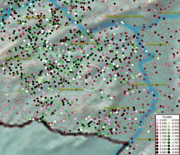Click the dark green -3.690 legend dot
Image resolution: width=180 pixels, height=155 pixels.
coord(169,152)
